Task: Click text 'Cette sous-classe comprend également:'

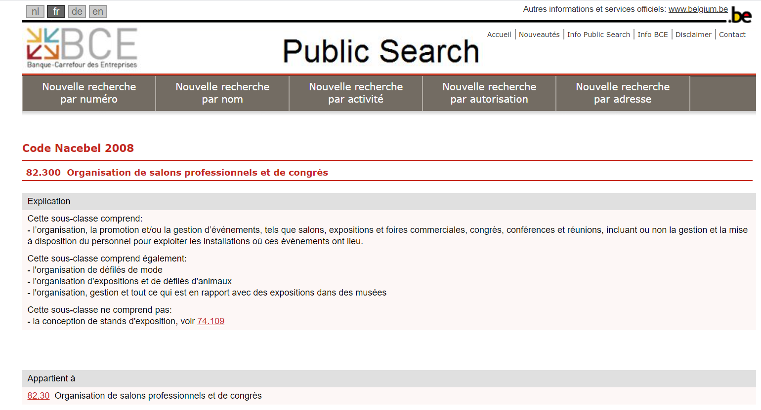Action: pos(107,259)
